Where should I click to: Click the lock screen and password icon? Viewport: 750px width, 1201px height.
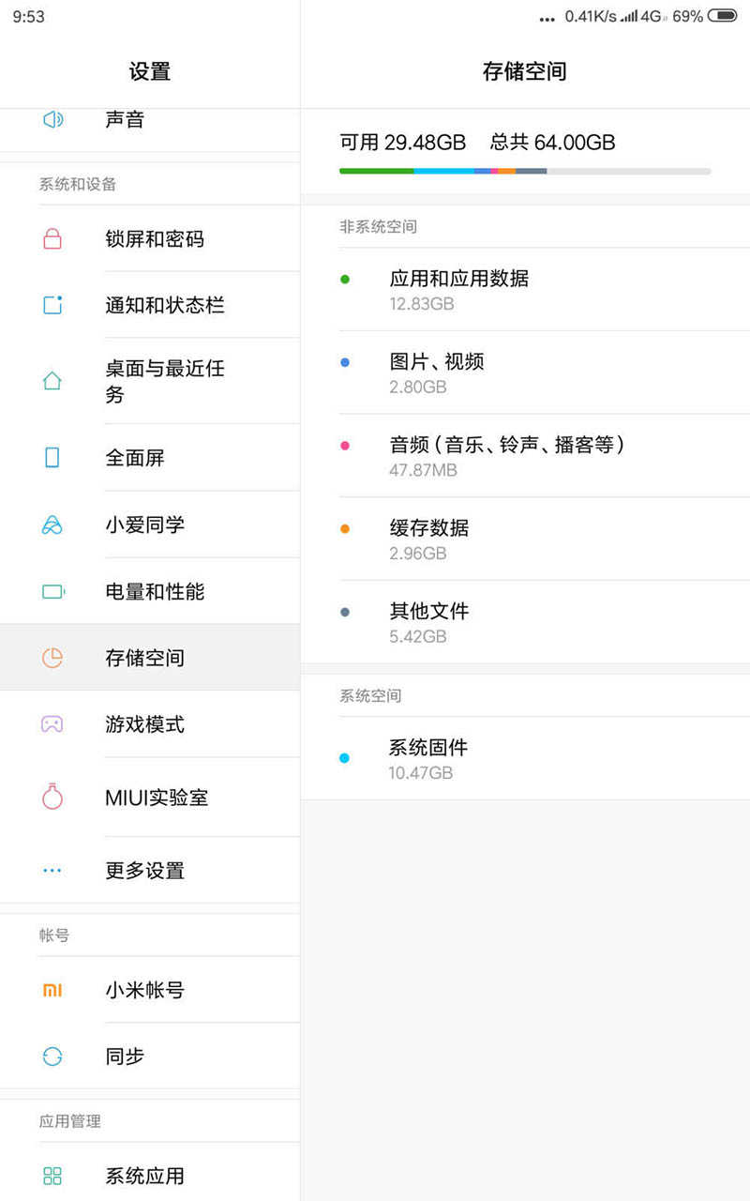(x=52, y=239)
